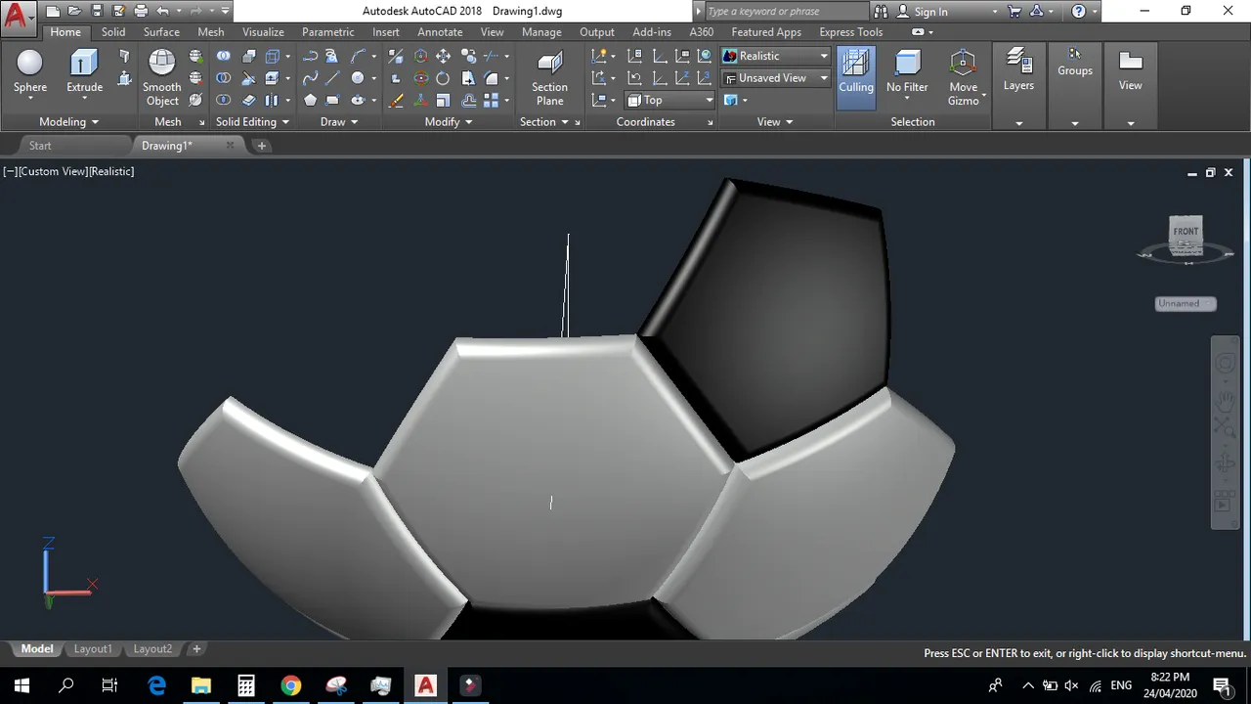Create a new drawing via New icon
Image resolution: width=1251 pixels, height=704 pixels.
coord(53,11)
